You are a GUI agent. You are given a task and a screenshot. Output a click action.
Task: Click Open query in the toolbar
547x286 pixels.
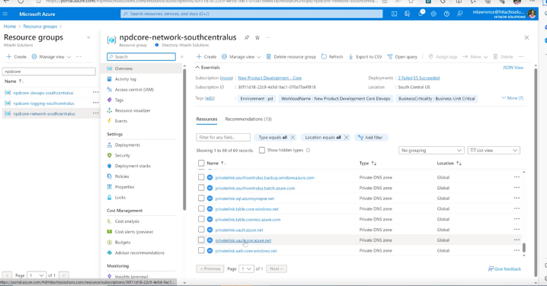(402, 57)
